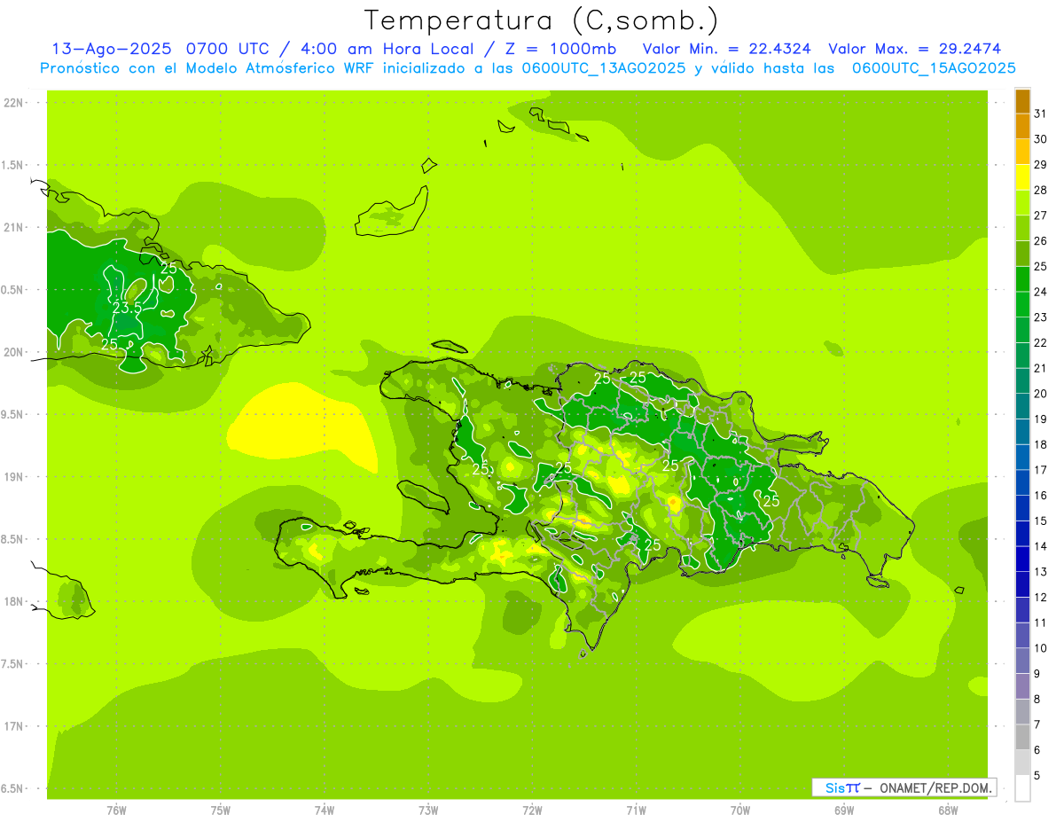1064x822 pixels.
Task: Click the 'Temperatura (C,somb.)' title
Action: pos(542,20)
